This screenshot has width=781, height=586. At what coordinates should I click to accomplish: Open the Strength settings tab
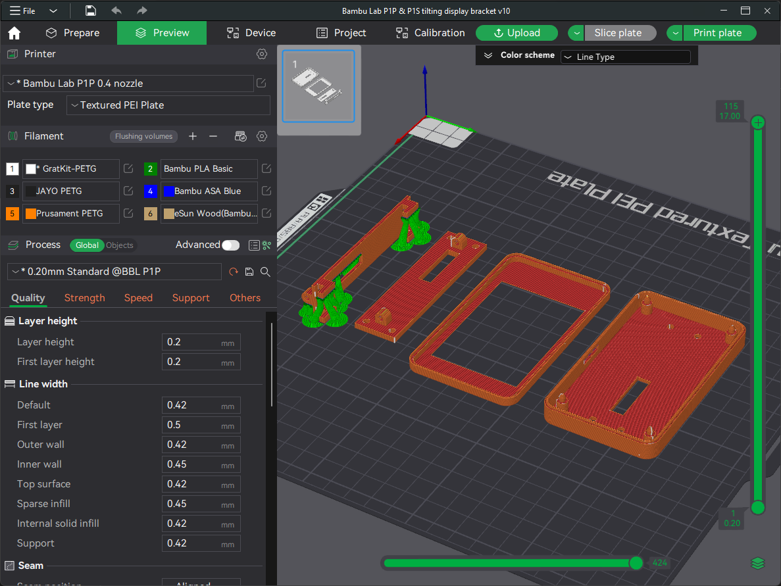[84, 298]
